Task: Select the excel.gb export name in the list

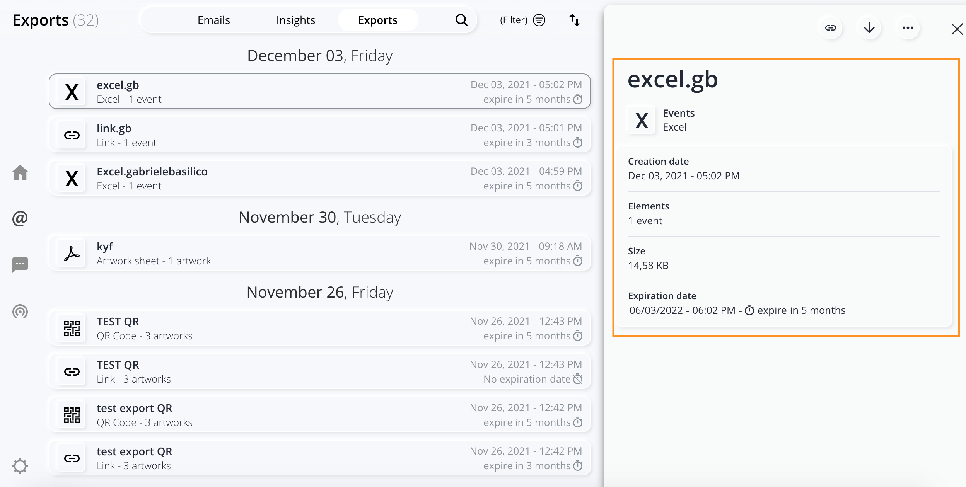Action: tap(118, 85)
